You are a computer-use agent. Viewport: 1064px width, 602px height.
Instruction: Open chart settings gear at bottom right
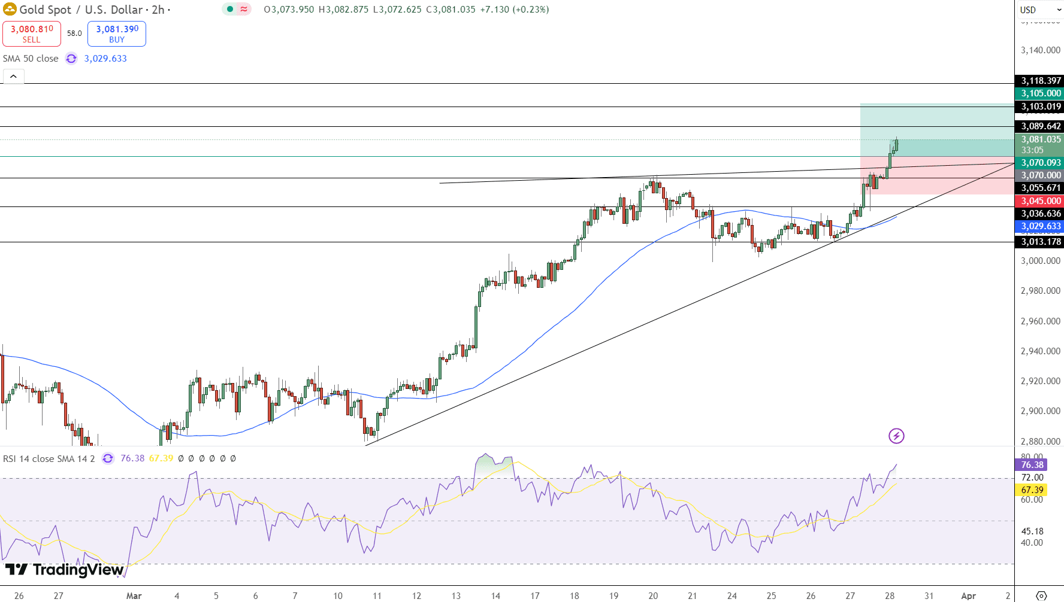click(1041, 595)
